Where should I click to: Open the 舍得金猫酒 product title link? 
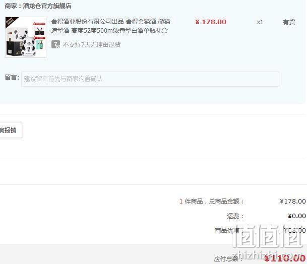[x=110, y=26]
